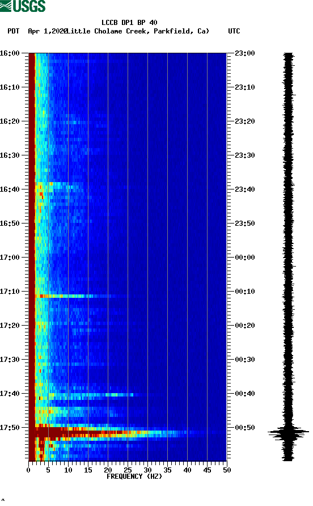Click the 17:50 PDT time label
Viewport: 313px width, 506px height.
pyautogui.click(x=10, y=428)
